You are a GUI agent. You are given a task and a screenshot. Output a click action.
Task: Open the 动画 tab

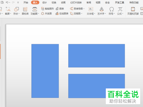pyautogui.click(x=63, y=3)
